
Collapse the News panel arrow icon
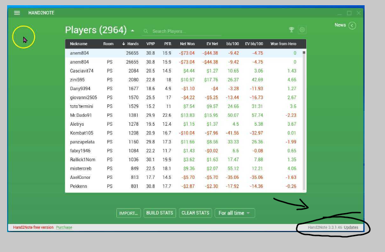[352, 26]
